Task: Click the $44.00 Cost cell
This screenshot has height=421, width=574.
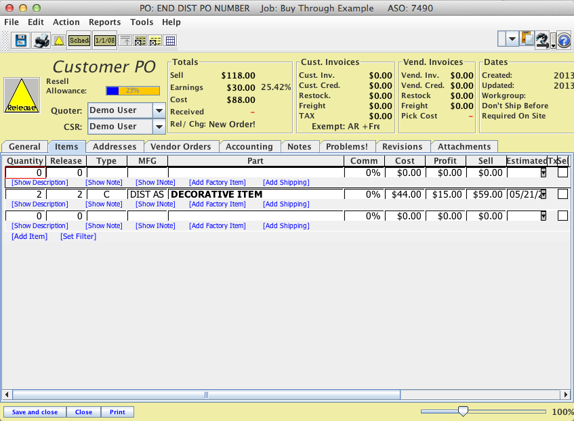Action: pos(405,194)
